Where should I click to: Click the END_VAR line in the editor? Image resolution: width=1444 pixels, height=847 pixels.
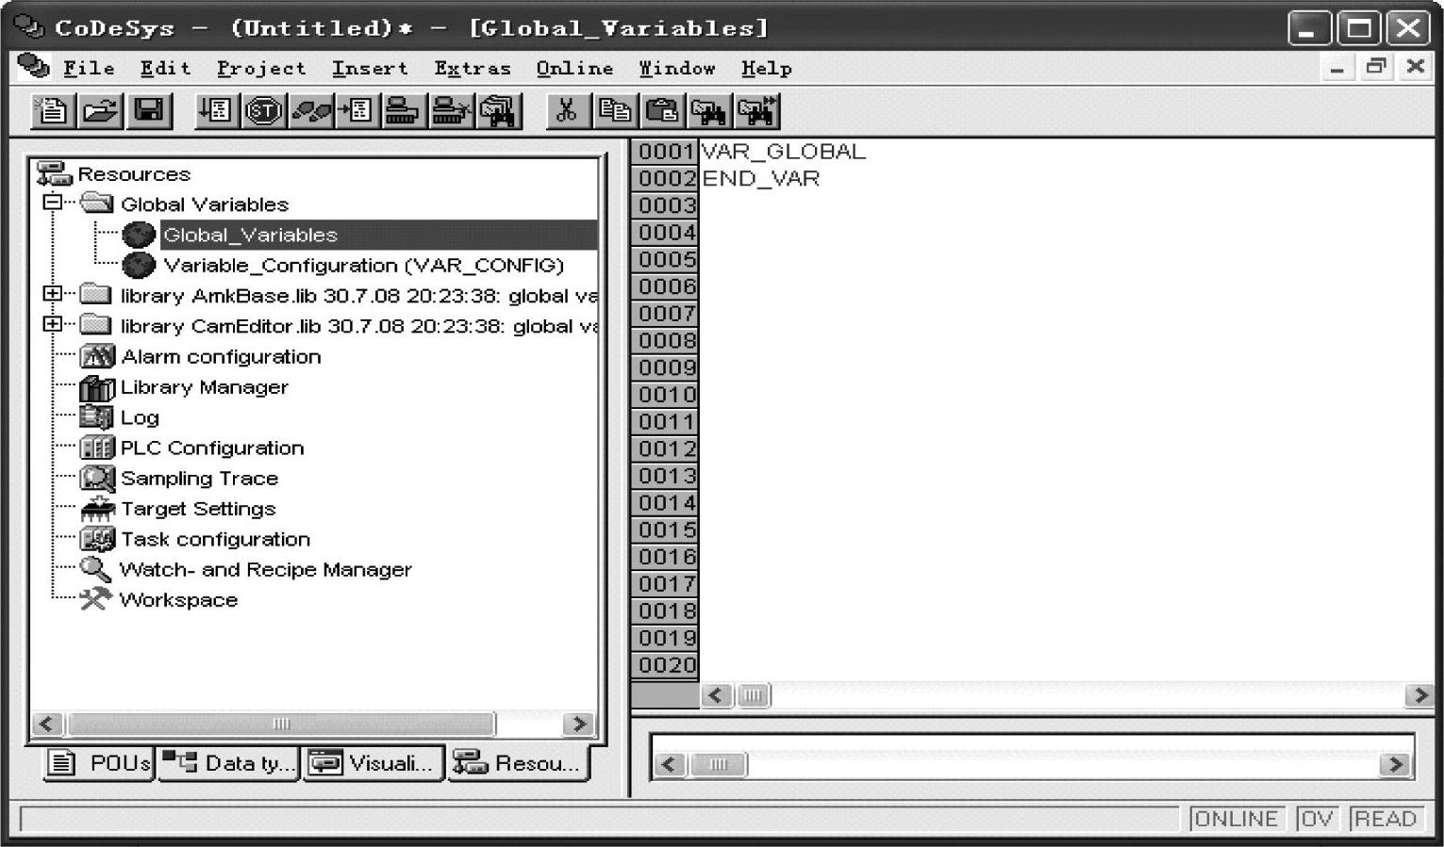click(761, 179)
